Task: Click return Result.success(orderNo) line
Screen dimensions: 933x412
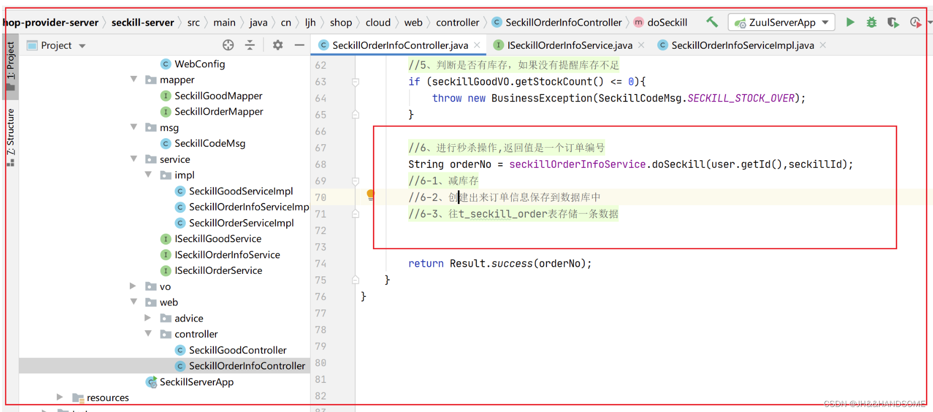Action: (500, 263)
